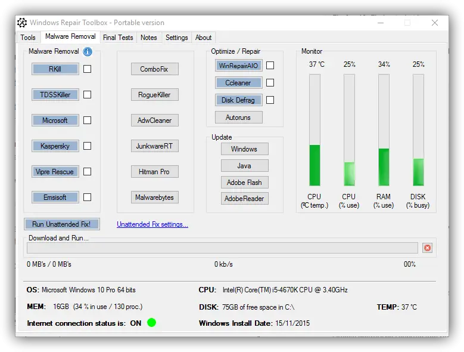
Task: Open Autoruns
Action: pos(239,118)
